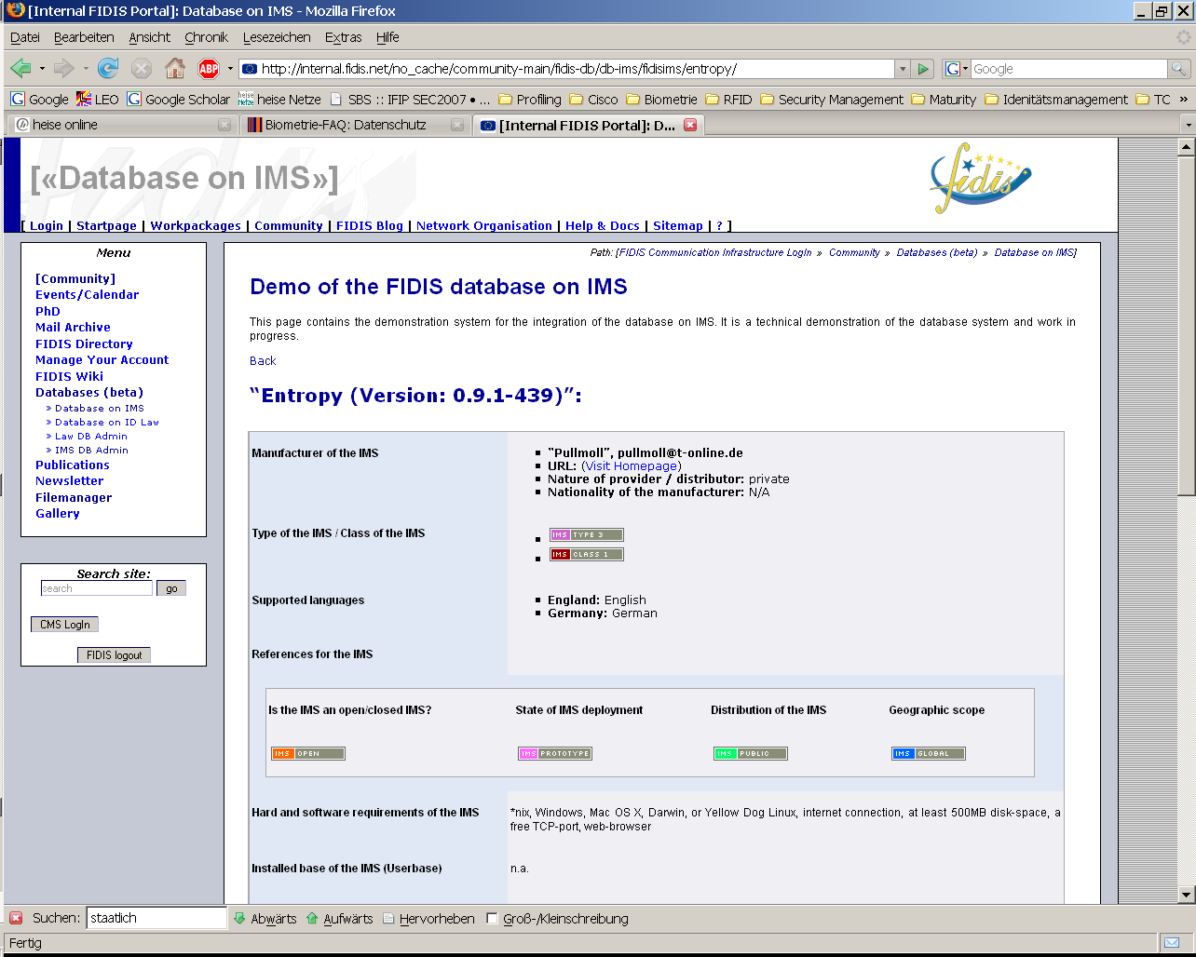The image size is (1196, 957).
Task: Click the FIDIS logout button
Action: click(114, 655)
